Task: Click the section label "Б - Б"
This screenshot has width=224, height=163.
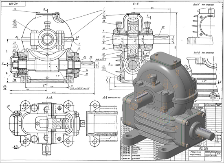Action: (x=136, y=4)
